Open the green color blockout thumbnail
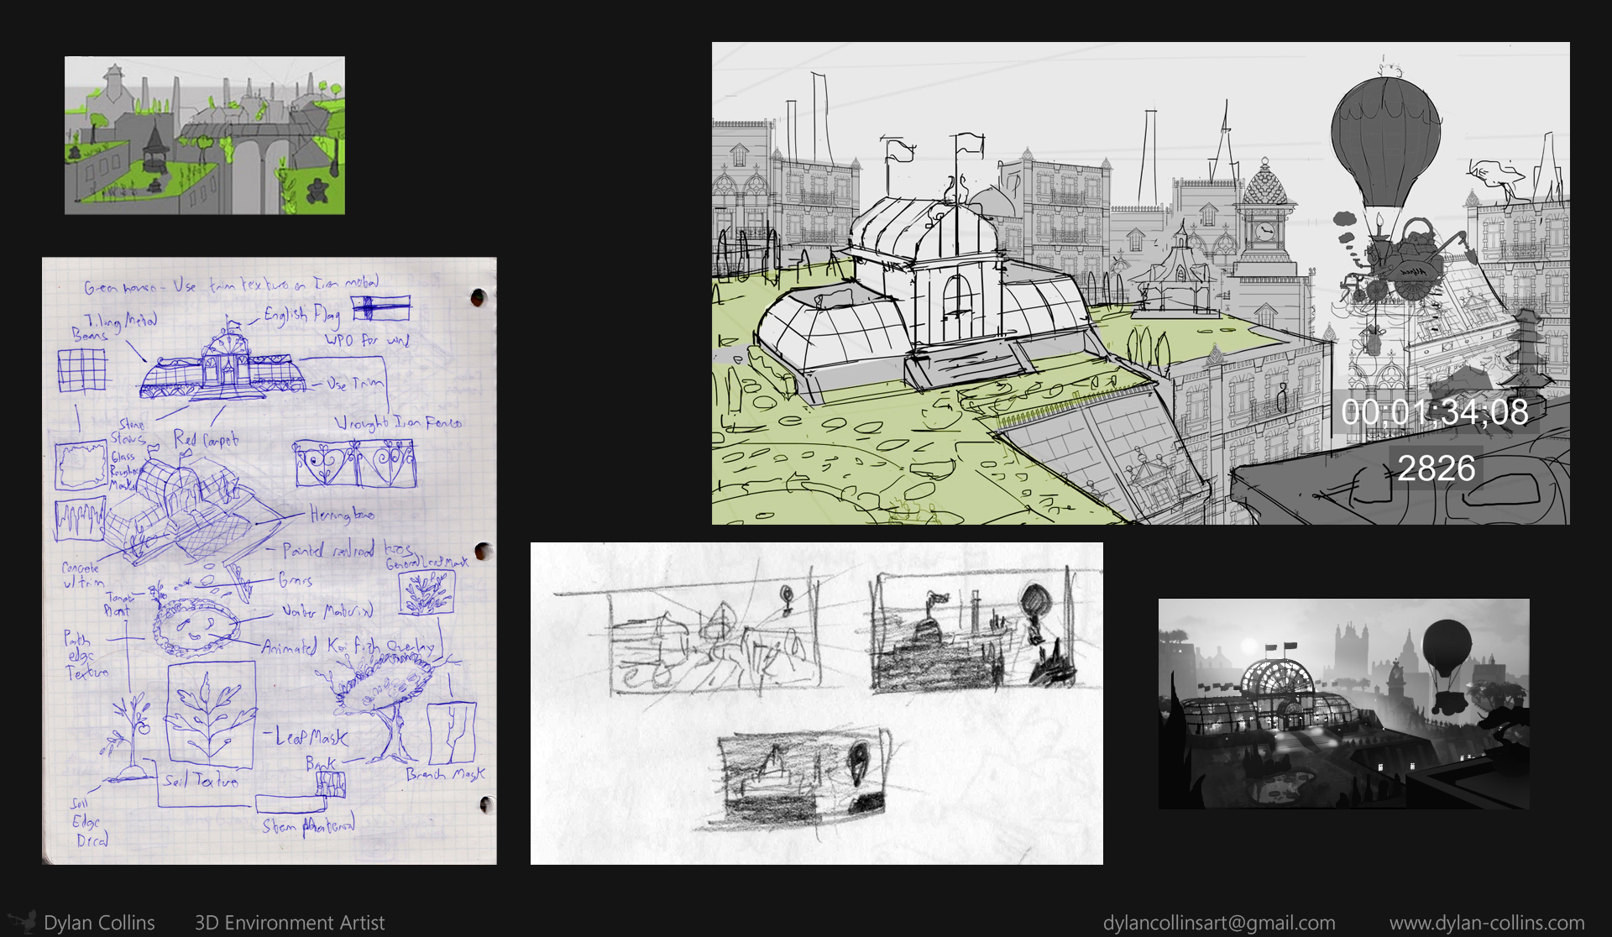The image size is (1612, 937). [205, 135]
